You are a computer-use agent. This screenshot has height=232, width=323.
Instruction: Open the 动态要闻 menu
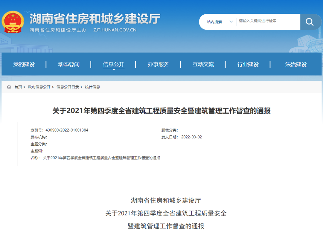69,64
